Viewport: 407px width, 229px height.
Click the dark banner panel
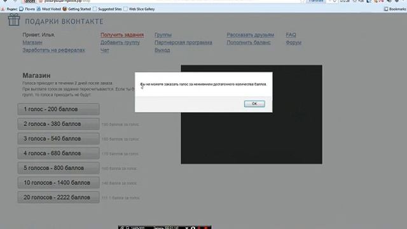tap(252, 137)
